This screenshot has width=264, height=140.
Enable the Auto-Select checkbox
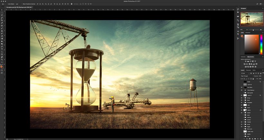click(8, 4)
